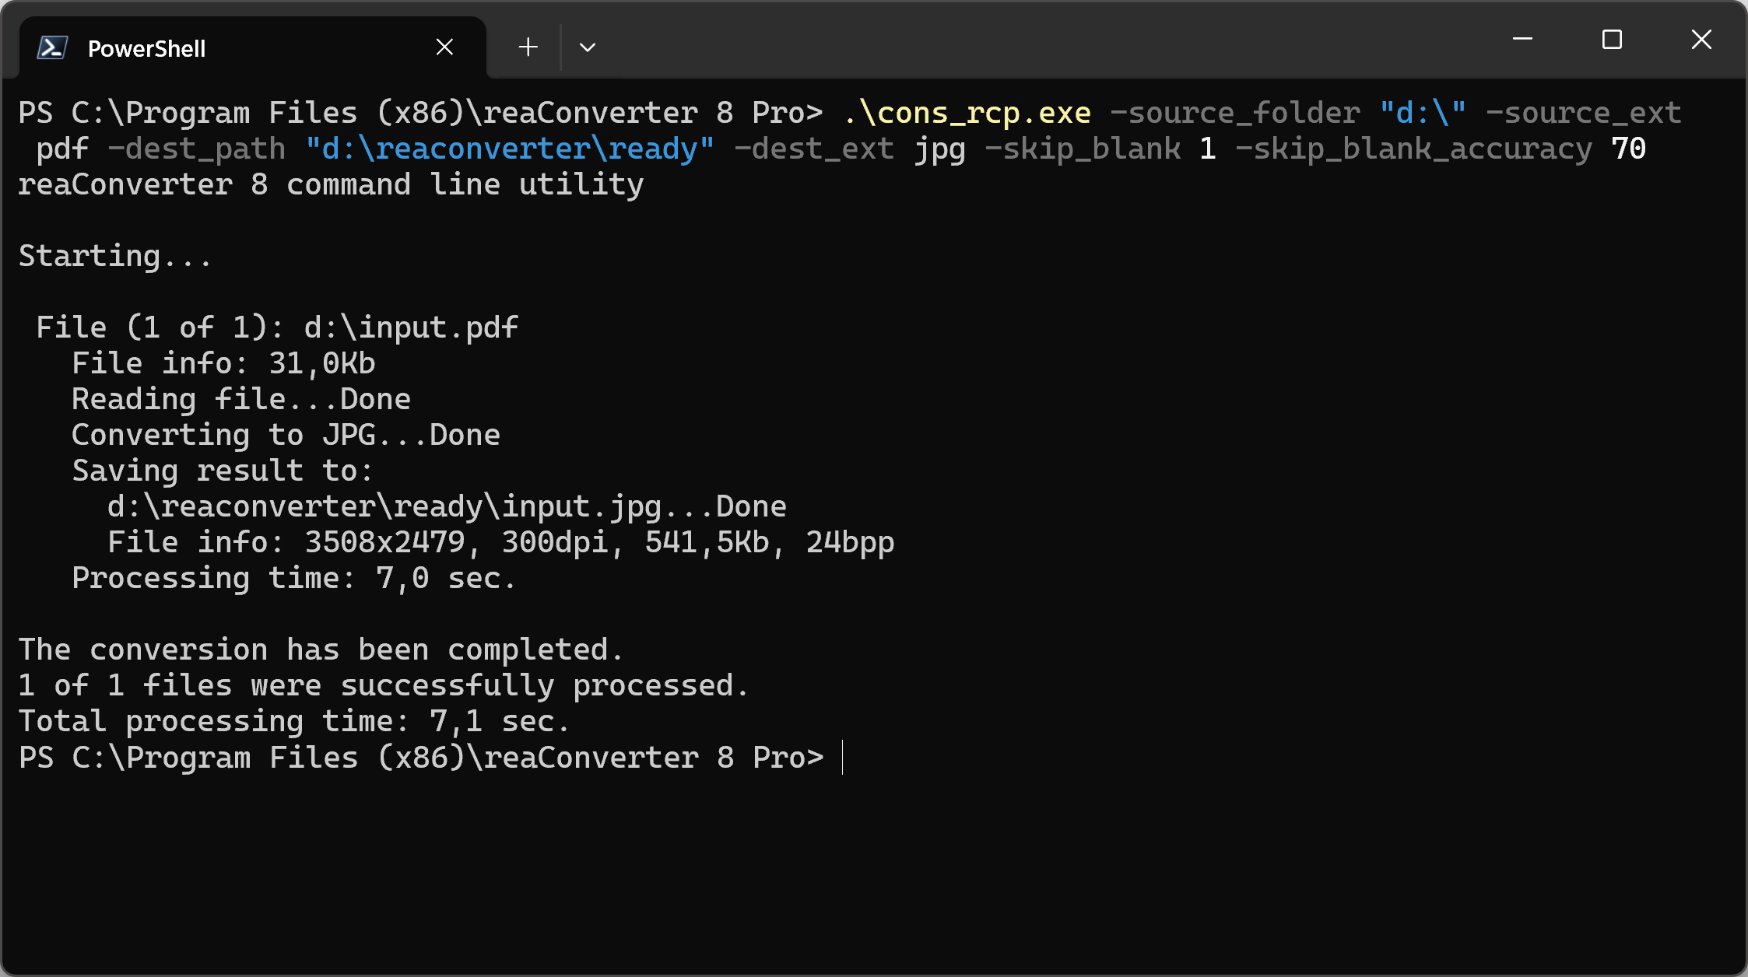Screen dimensions: 1748x977
Task: Click the "Starting..." output line
Action: [x=114, y=256]
